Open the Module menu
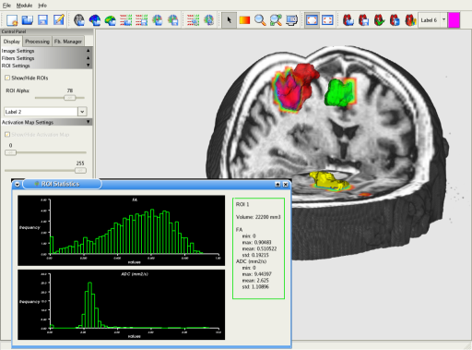Screen dimensions: 472x350 click(x=24, y=6)
